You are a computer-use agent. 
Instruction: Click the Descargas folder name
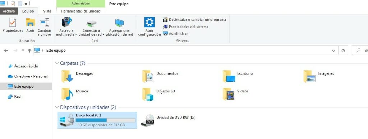(x=84, y=73)
